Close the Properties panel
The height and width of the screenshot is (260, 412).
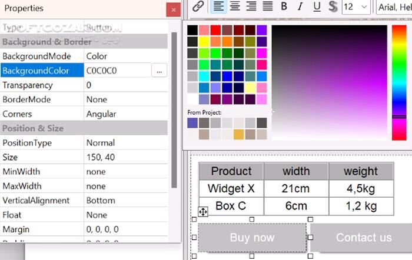point(173,9)
